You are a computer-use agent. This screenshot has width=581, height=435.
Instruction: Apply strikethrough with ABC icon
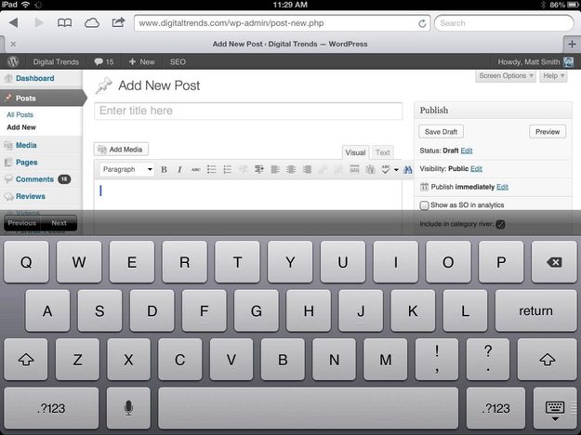[x=195, y=170]
